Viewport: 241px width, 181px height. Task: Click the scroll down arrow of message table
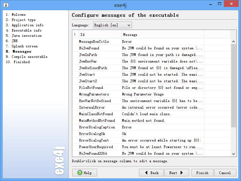pos(233,154)
